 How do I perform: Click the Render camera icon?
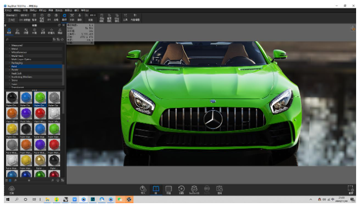(x=220, y=190)
